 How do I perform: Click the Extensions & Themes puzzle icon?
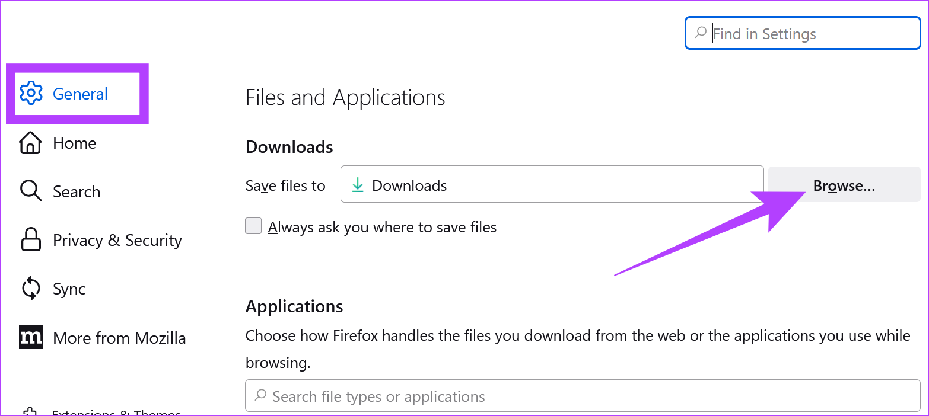[x=31, y=411]
